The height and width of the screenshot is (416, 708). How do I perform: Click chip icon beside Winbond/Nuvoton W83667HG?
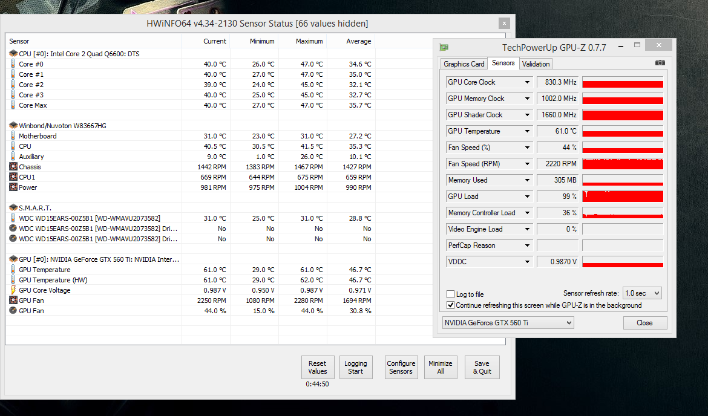click(x=13, y=125)
